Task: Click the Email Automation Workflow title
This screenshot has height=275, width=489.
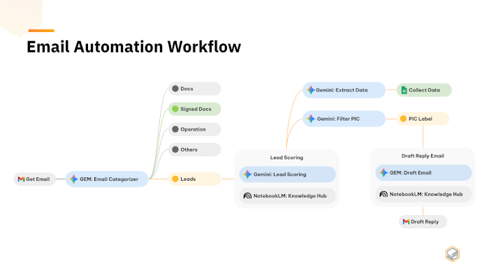Action: [134, 47]
